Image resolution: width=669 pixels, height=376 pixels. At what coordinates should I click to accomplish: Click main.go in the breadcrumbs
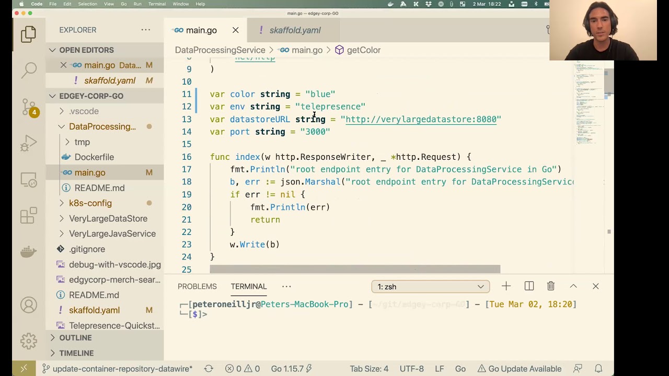301,50
